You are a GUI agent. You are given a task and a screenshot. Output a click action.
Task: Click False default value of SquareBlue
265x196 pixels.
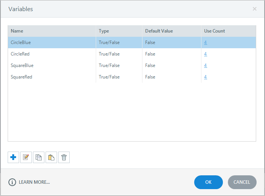click(x=150, y=65)
